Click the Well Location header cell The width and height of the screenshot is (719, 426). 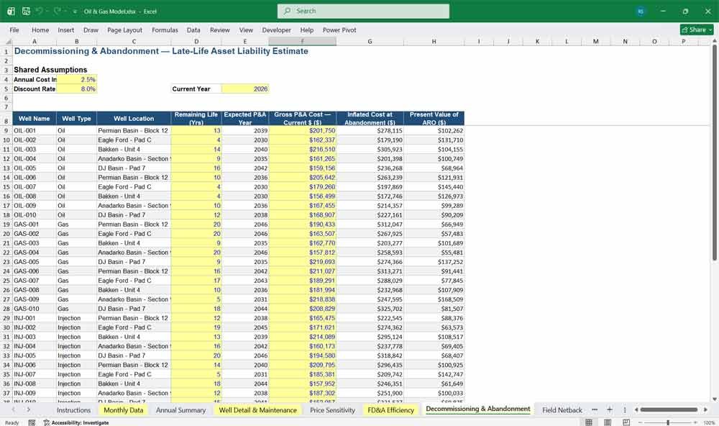coord(134,119)
